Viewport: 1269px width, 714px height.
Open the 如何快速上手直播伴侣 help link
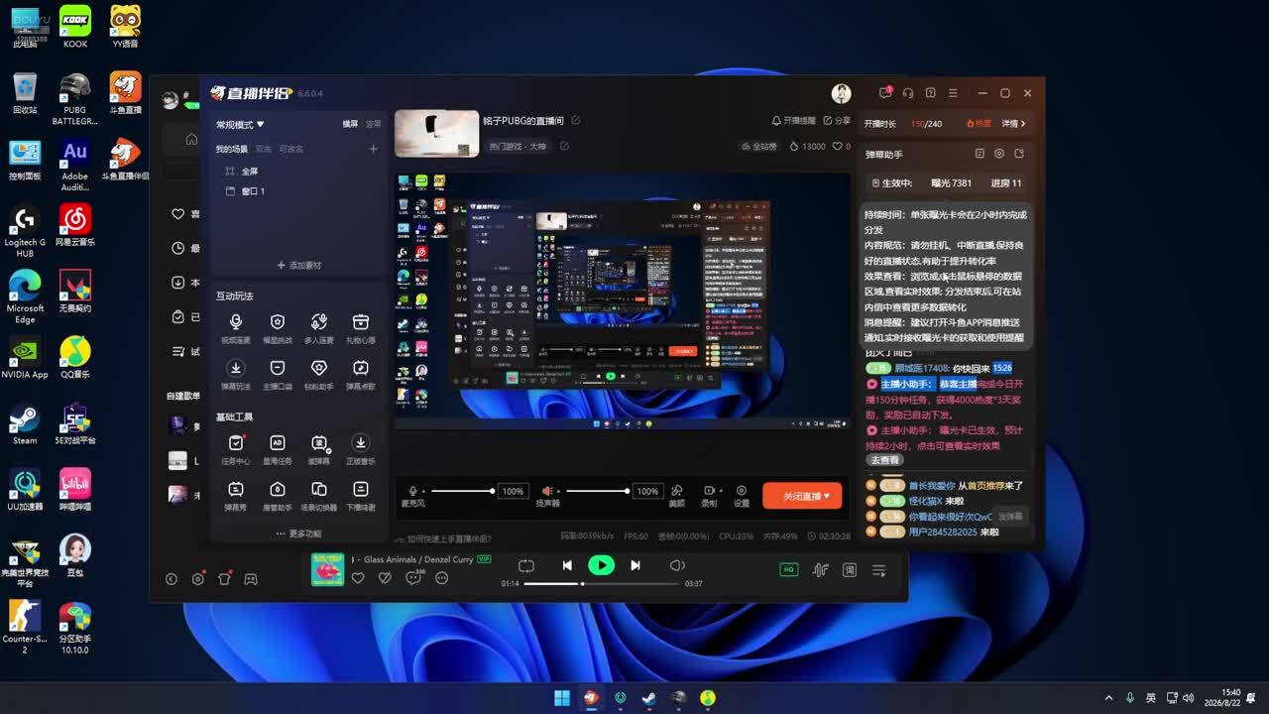[443, 538]
